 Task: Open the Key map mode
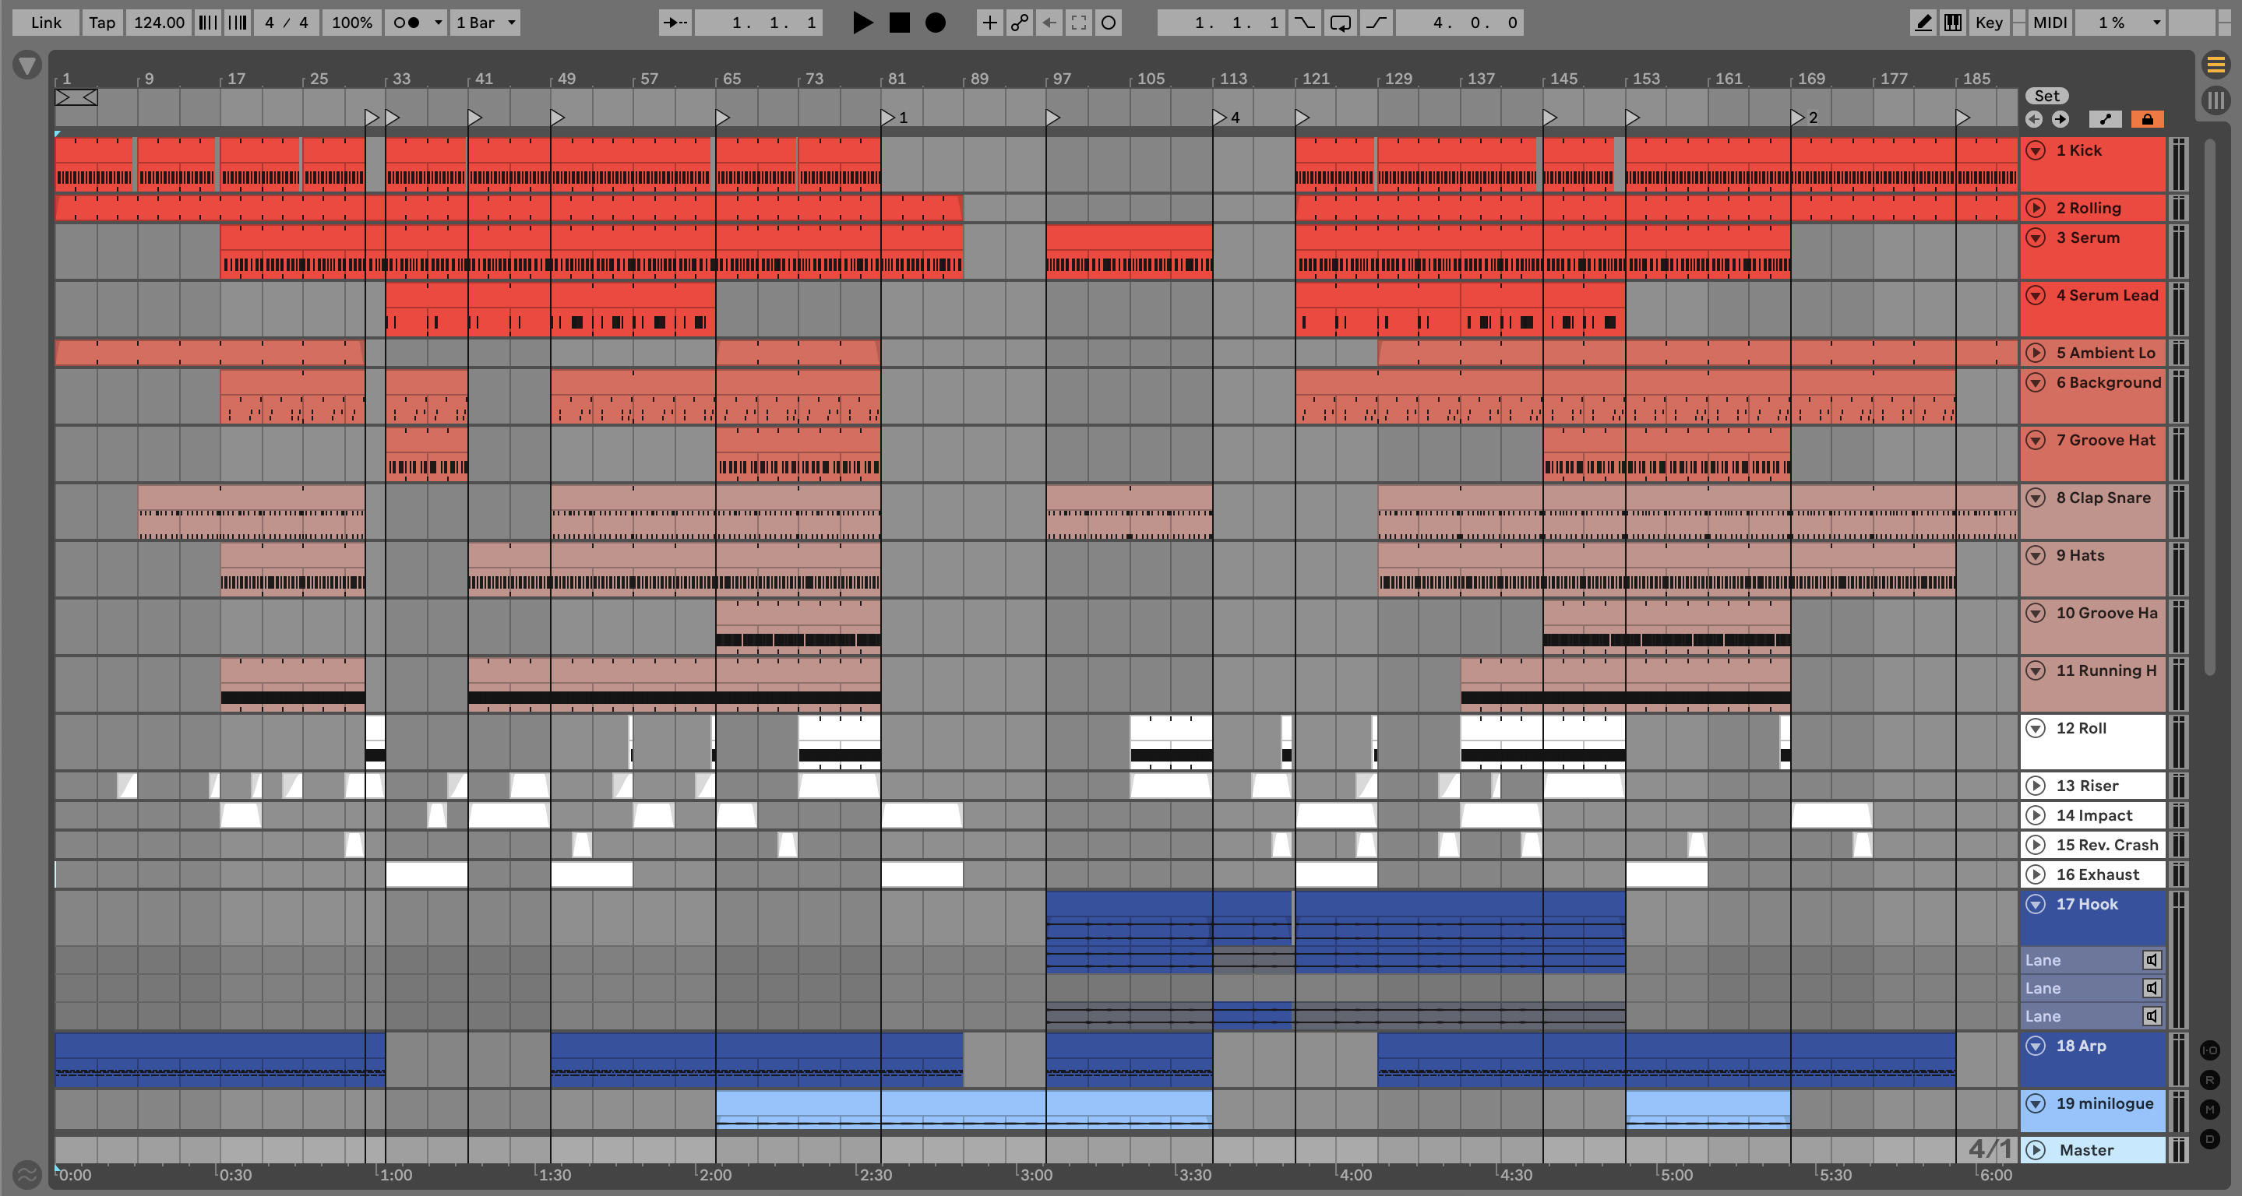[x=1988, y=23]
